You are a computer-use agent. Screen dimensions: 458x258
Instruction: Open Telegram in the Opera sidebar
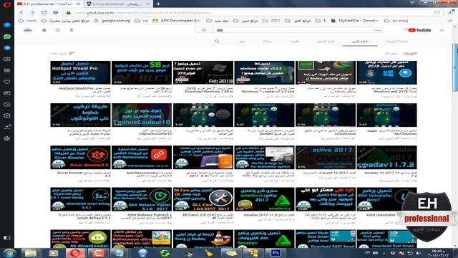tap(6, 48)
